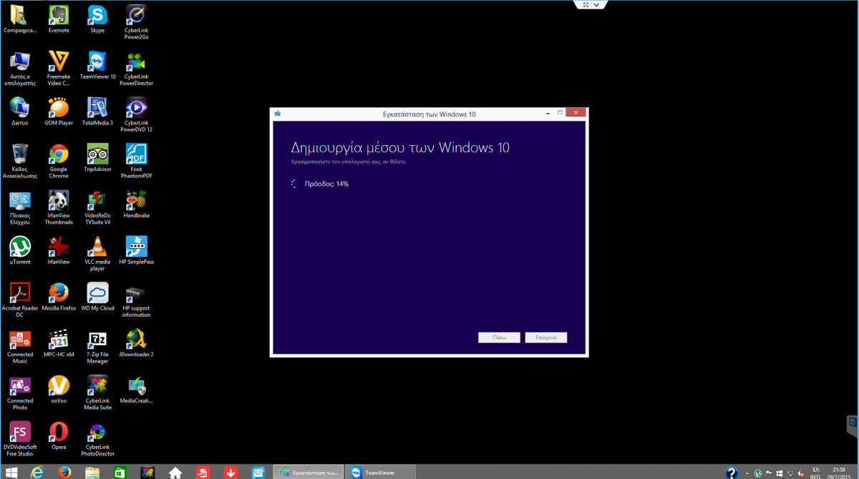Open Acrobat Reader DC shortcut

tap(20, 300)
